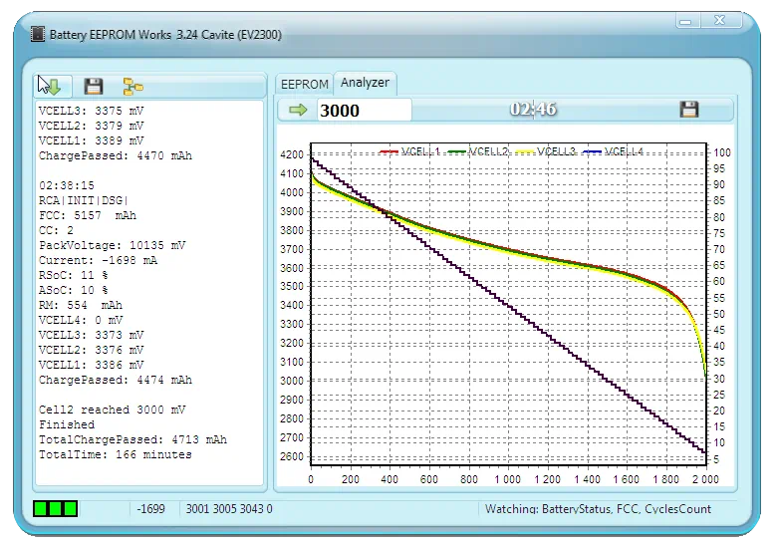
Task: Click the green start arrow in Analyzer
Action: [298, 110]
